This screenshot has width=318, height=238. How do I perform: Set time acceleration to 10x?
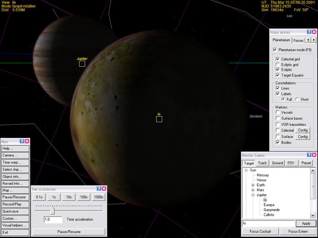tap(69, 197)
